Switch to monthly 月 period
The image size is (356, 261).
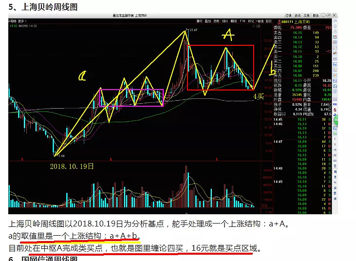pos(335,177)
